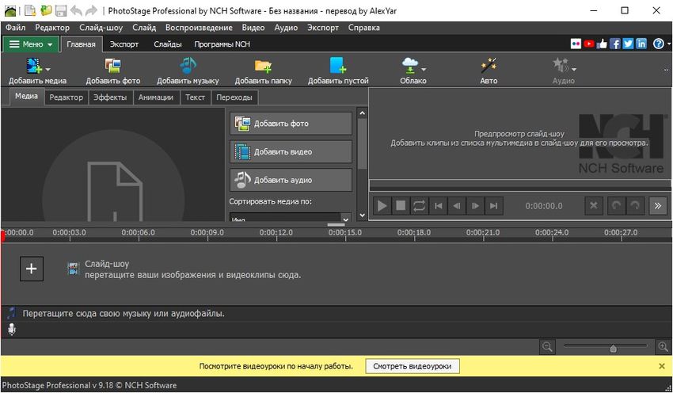Click the Смотреть видеоуроки button
The width and height of the screenshot is (673, 393).
click(x=413, y=366)
